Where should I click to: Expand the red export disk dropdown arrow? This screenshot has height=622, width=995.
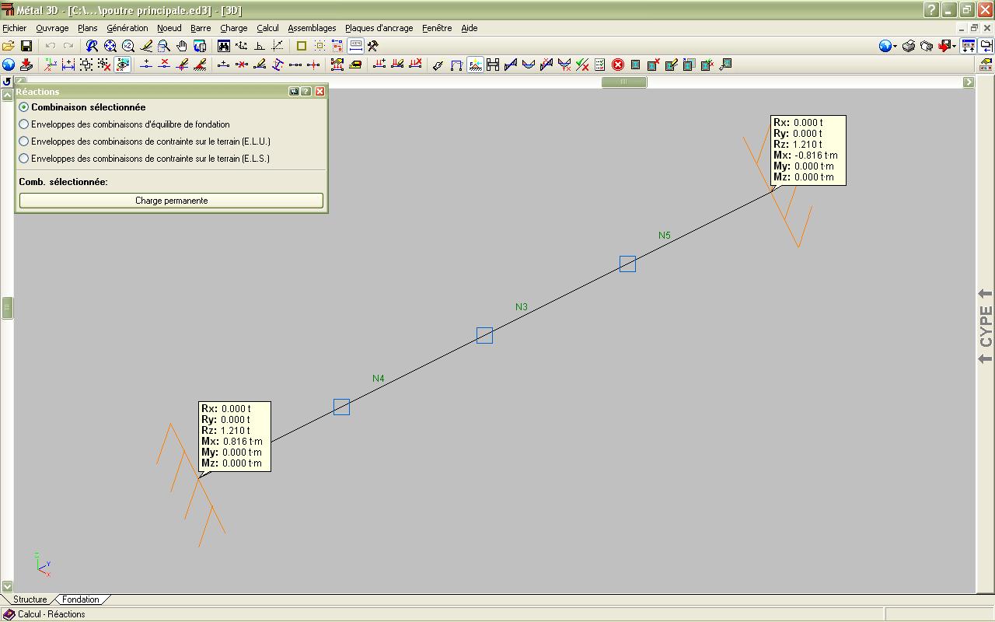click(x=955, y=47)
